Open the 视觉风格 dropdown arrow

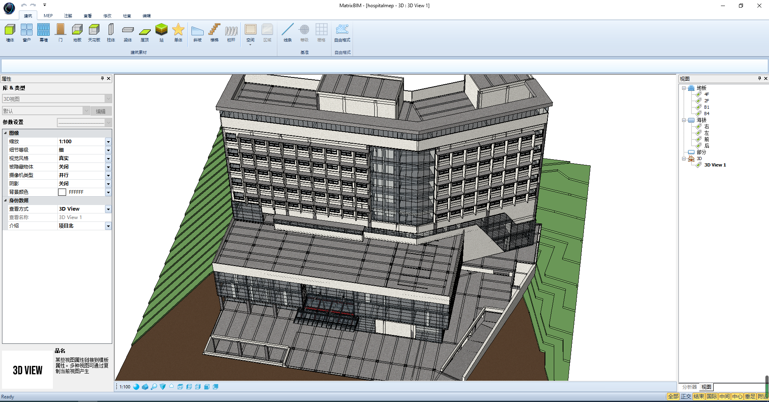pos(108,158)
